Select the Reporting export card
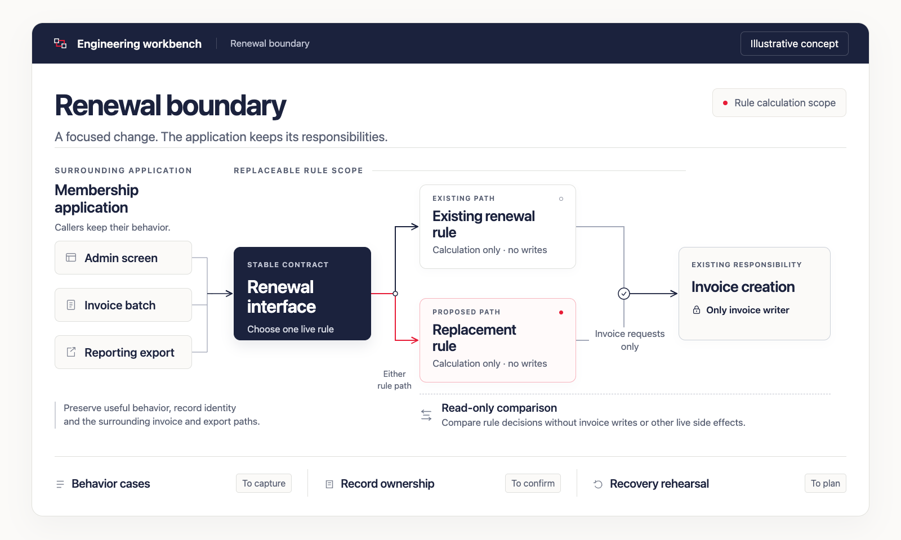The width and height of the screenshot is (901, 540). [x=123, y=352]
